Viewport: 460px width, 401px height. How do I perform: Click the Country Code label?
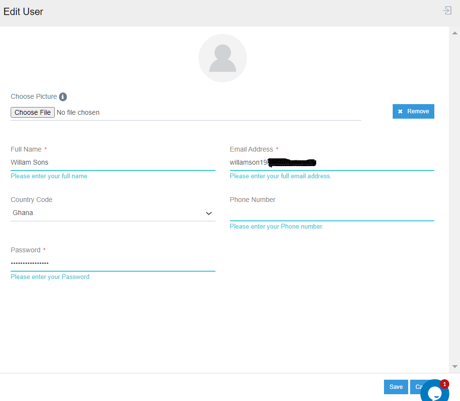pyautogui.click(x=31, y=200)
